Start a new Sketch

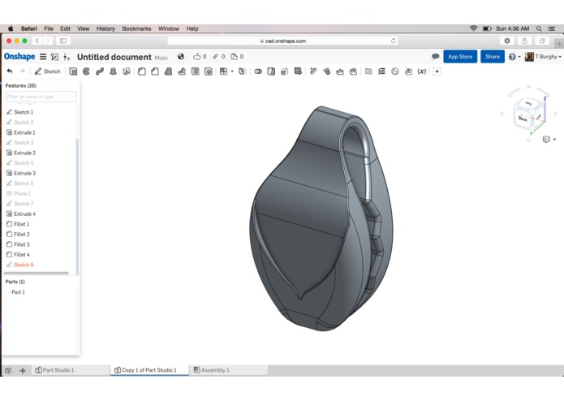pos(48,71)
